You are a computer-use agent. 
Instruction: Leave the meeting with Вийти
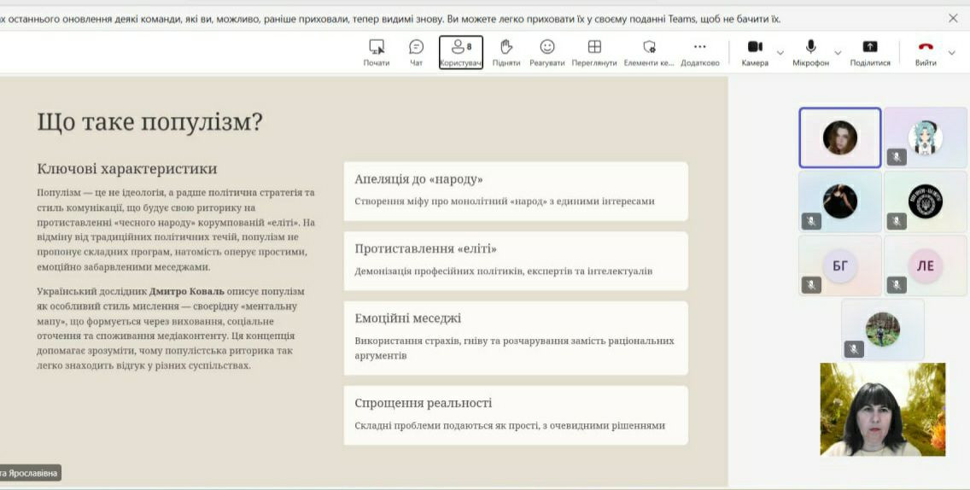click(x=926, y=53)
